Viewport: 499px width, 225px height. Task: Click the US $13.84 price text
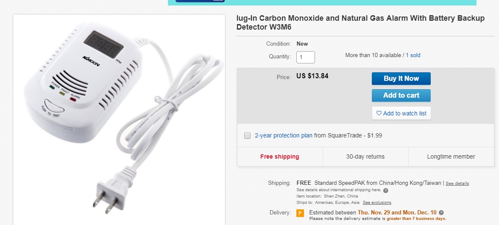312,76
